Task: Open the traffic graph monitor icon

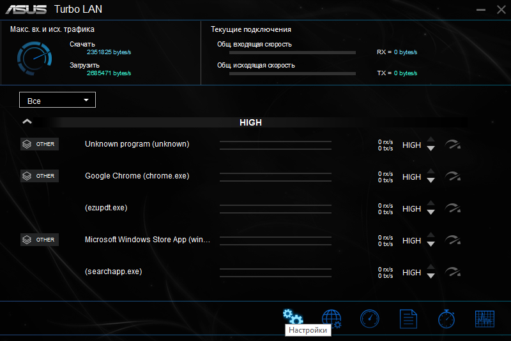Action: 485,319
